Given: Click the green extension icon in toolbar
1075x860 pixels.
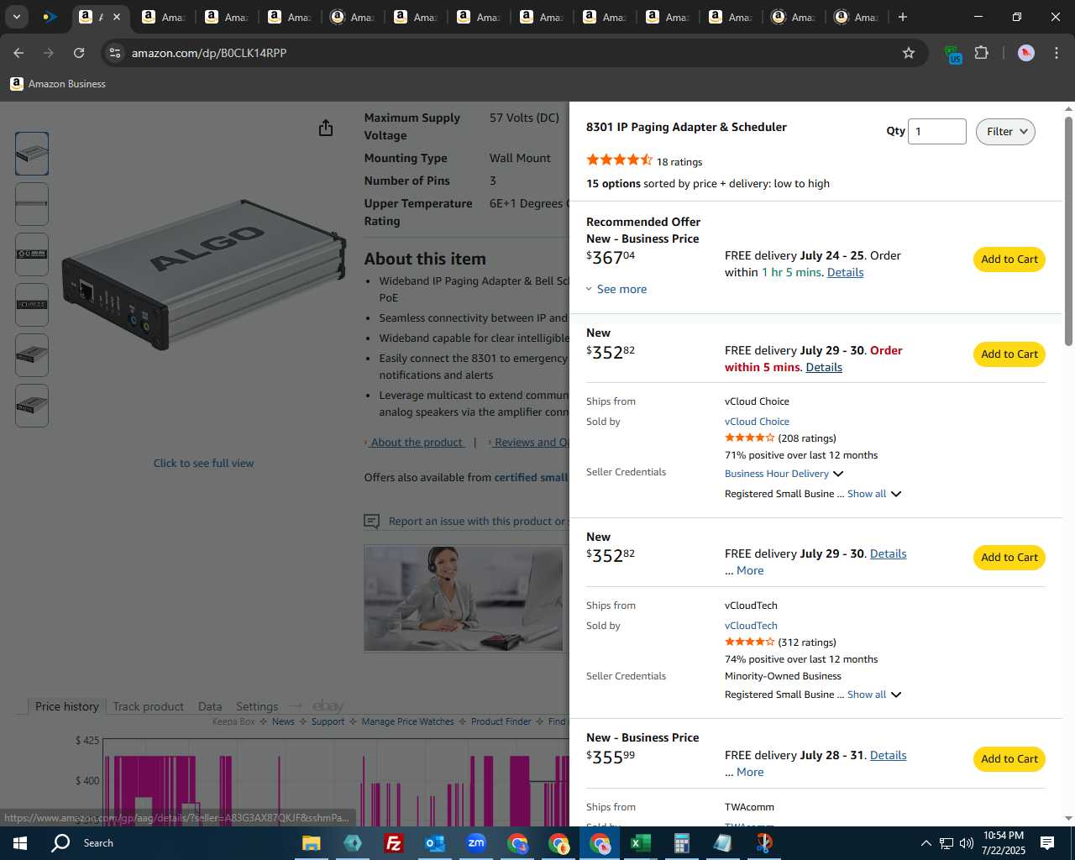Looking at the screenshot, I should tap(952, 55).
